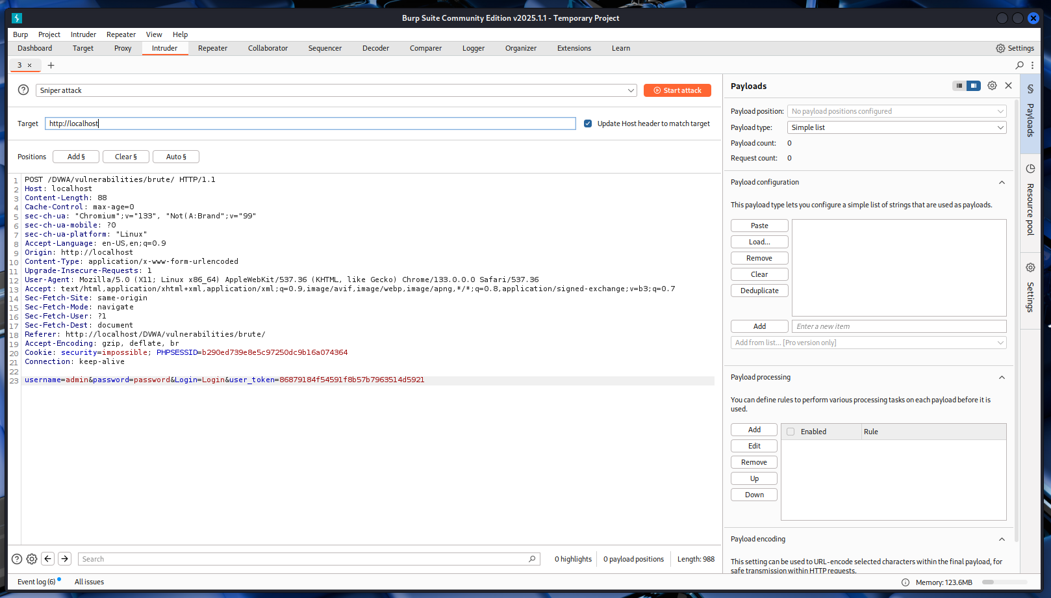Switch to the Proxy tab

123,48
